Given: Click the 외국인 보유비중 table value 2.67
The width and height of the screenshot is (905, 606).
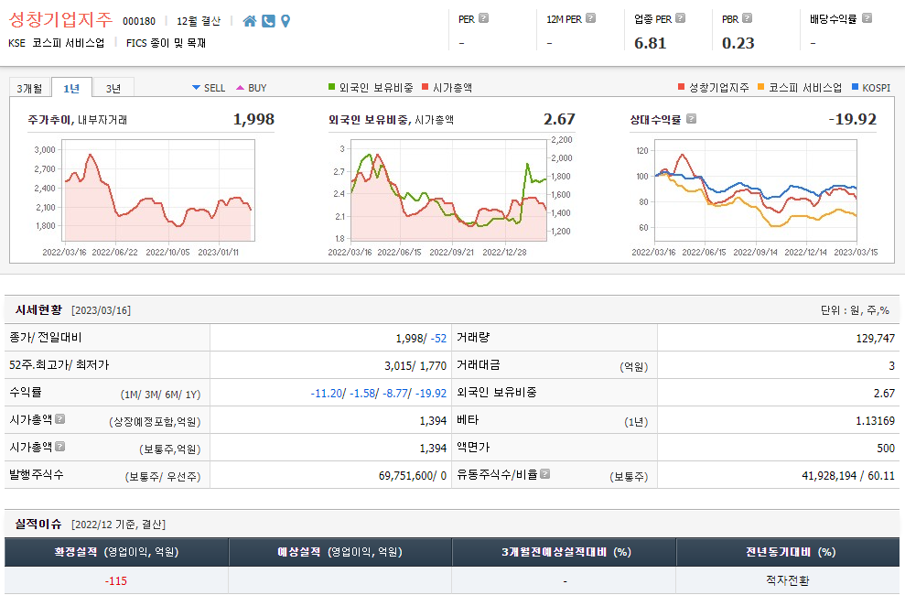Looking at the screenshot, I should 884,393.
